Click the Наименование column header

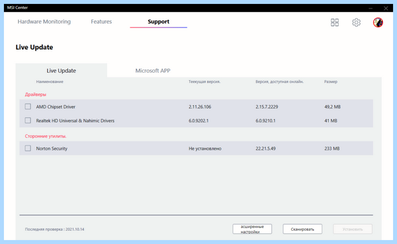coord(50,82)
